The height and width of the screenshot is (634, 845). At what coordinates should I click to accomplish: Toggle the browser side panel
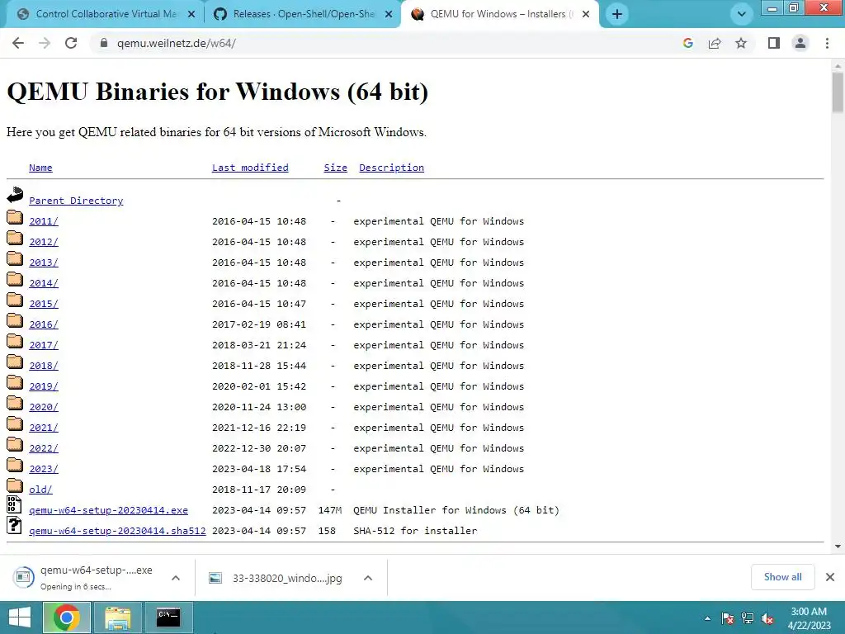774,43
